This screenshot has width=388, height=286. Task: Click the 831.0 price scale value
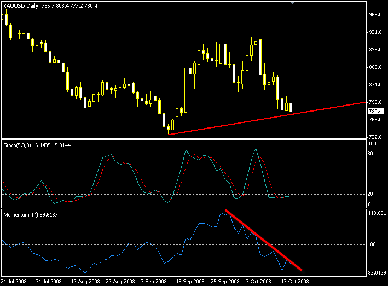[x=375, y=85]
